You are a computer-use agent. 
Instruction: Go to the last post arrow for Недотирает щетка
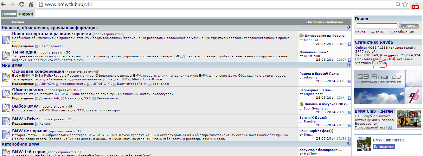point(349,98)
